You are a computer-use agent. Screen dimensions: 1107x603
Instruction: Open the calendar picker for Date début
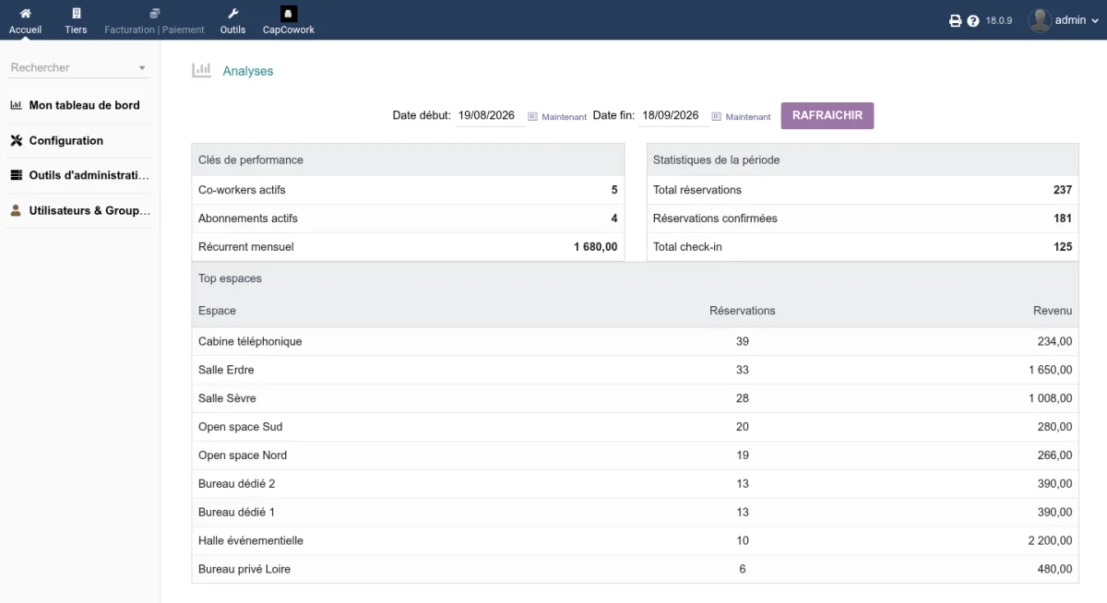pyautogui.click(x=532, y=116)
